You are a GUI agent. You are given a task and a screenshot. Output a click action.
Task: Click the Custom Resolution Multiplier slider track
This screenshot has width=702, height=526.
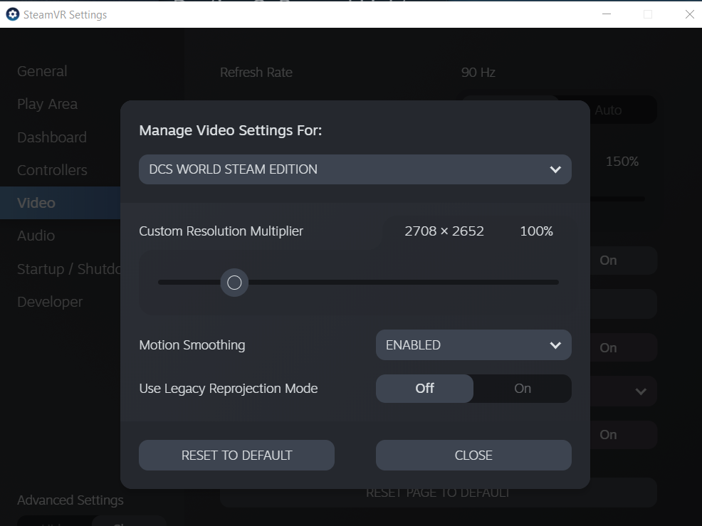pos(358,283)
